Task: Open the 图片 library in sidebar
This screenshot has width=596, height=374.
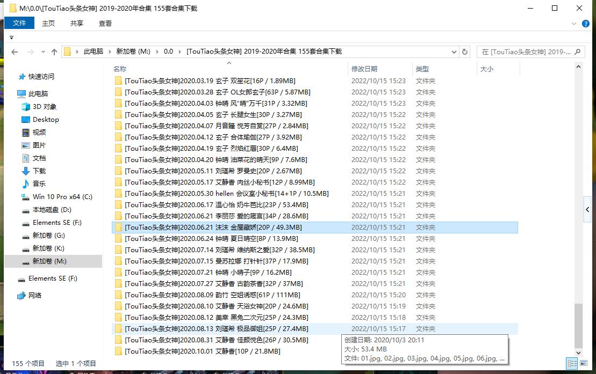Action: [39, 145]
